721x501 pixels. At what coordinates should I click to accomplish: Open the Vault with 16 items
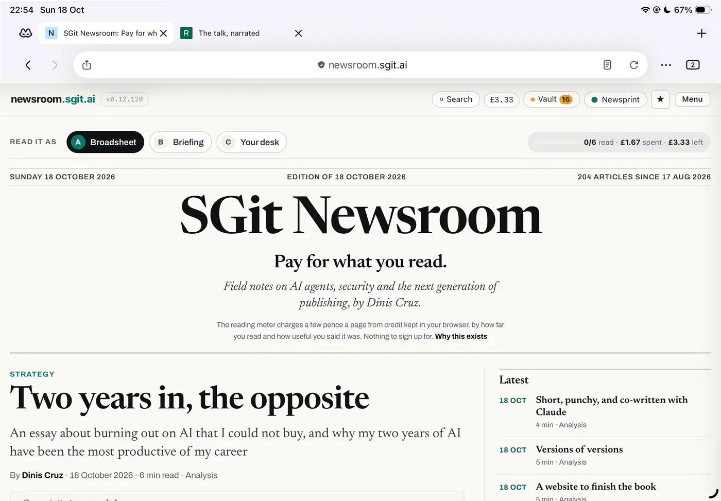click(x=552, y=99)
